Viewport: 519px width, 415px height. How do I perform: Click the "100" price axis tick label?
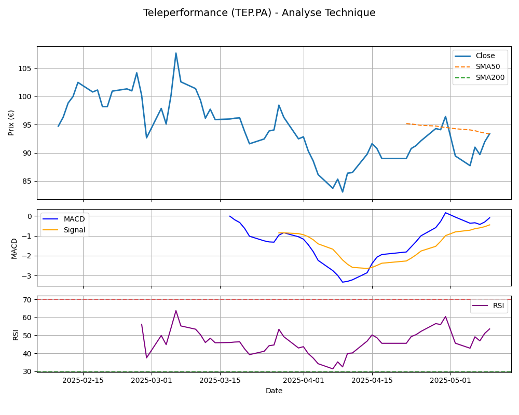point(25,97)
